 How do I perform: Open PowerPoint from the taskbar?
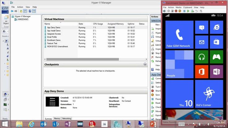(x=153, y=124)
